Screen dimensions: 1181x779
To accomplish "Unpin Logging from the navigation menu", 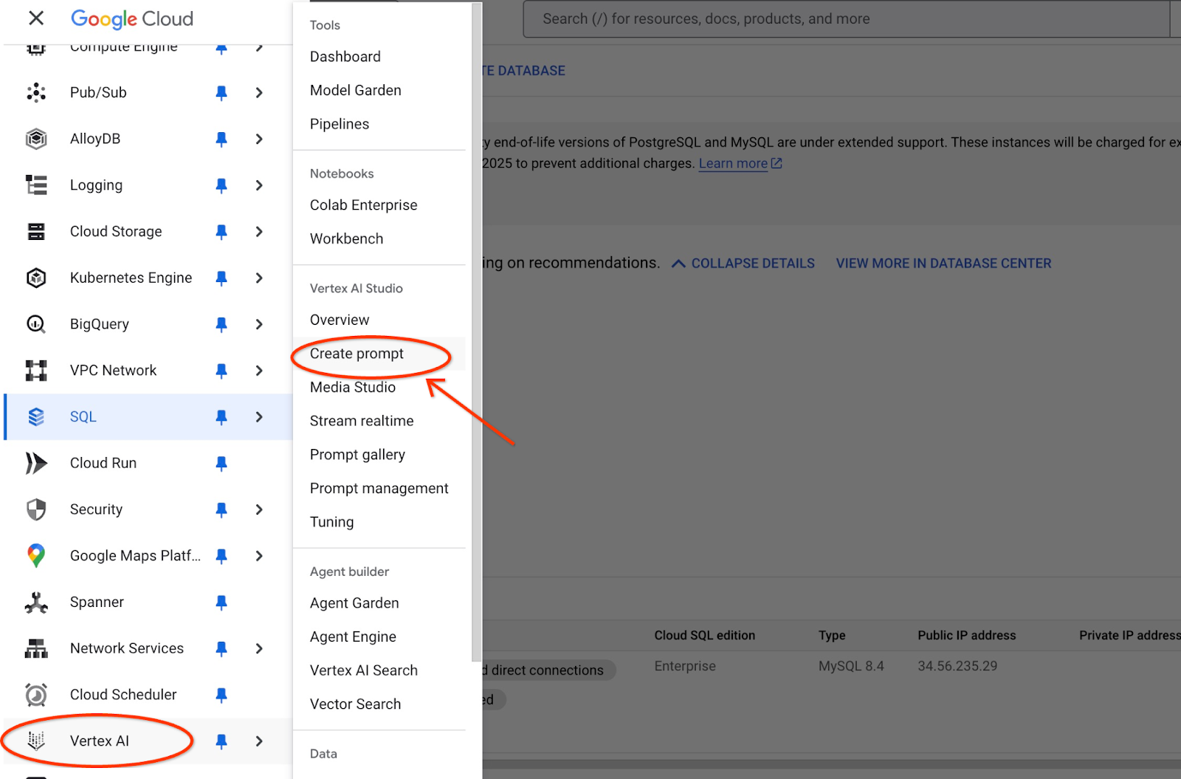I will coord(221,185).
